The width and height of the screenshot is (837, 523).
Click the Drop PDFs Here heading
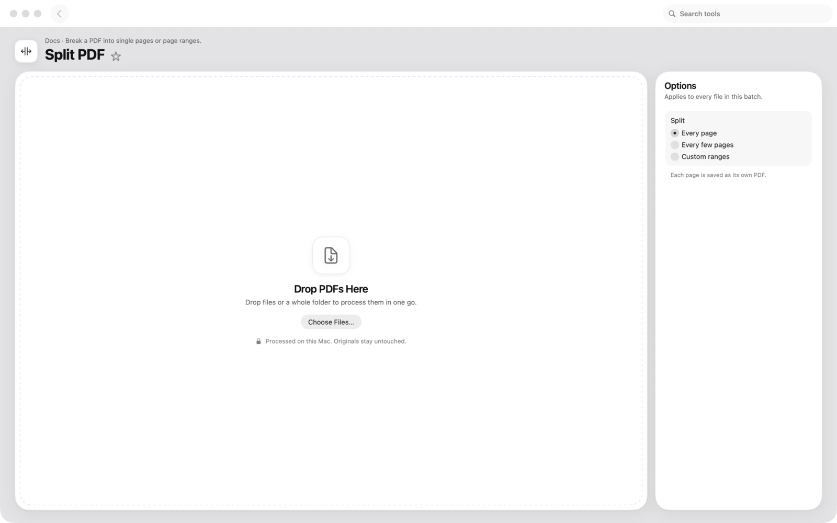pyautogui.click(x=331, y=289)
